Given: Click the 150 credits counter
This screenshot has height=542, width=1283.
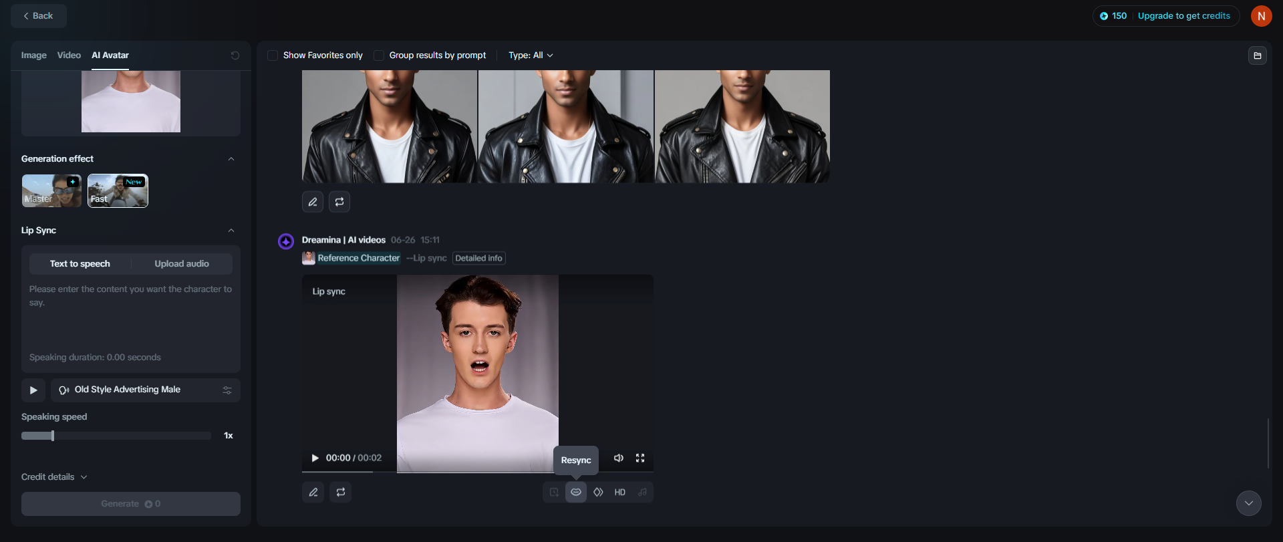Looking at the screenshot, I should coord(1113,16).
